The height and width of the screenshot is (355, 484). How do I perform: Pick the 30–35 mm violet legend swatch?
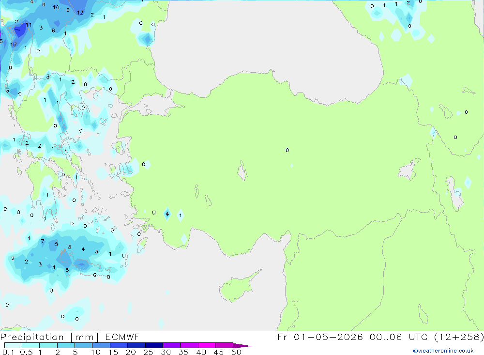(171, 345)
